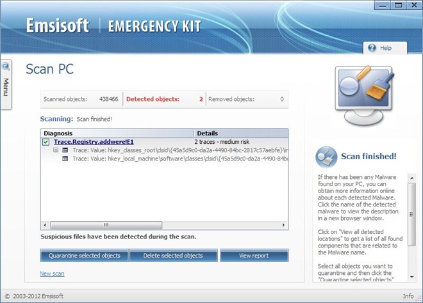
Task: Click the Removed objects label
Action: click(231, 99)
